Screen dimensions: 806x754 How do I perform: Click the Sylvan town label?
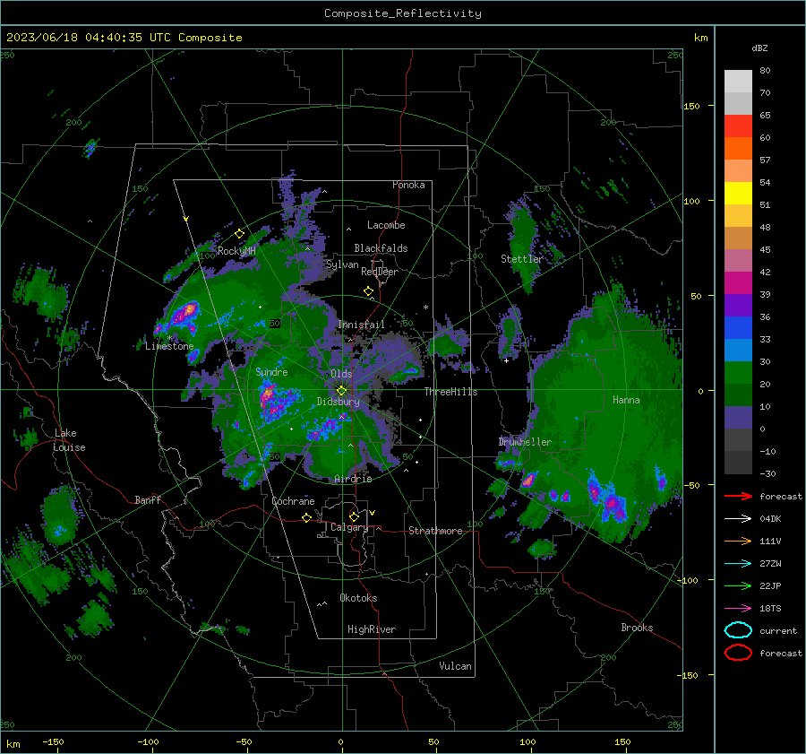342,264
